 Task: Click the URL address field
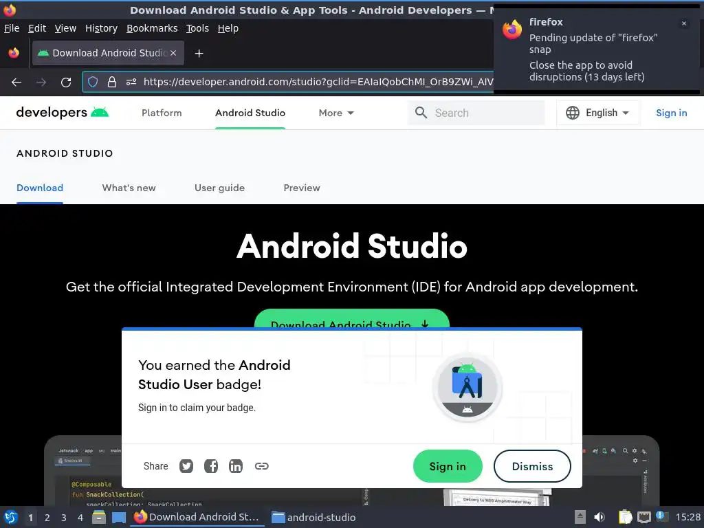click(x=318, y=82)
